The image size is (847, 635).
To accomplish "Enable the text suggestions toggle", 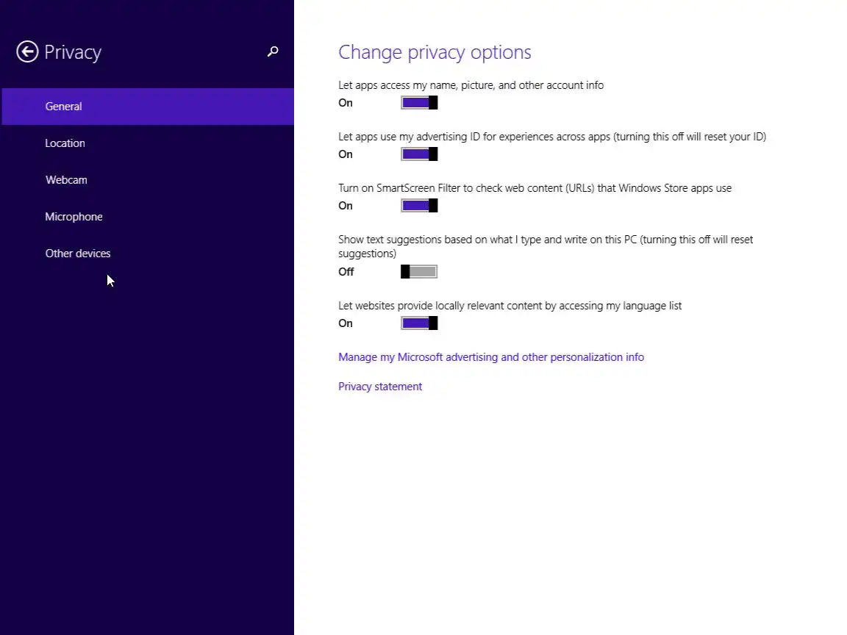I will point(419,272).
